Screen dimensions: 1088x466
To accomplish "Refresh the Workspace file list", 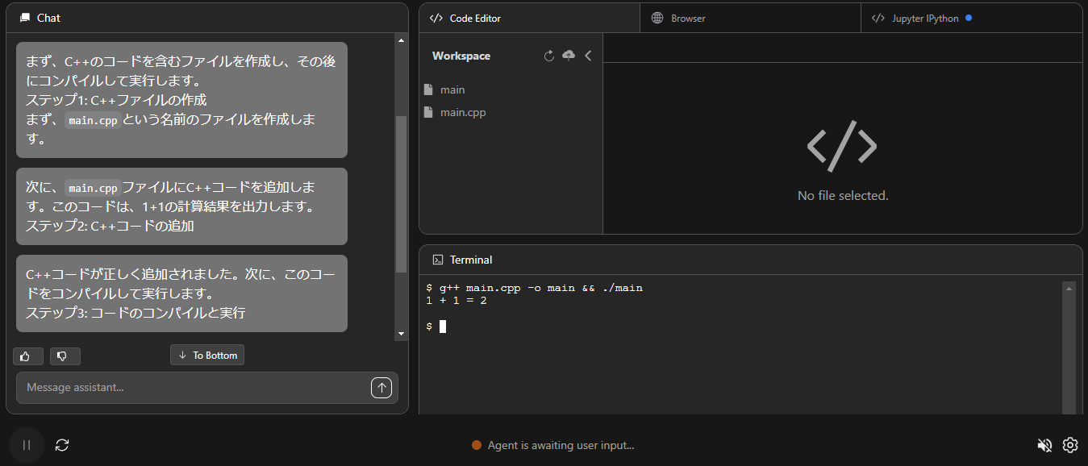I will coord(549,56).
